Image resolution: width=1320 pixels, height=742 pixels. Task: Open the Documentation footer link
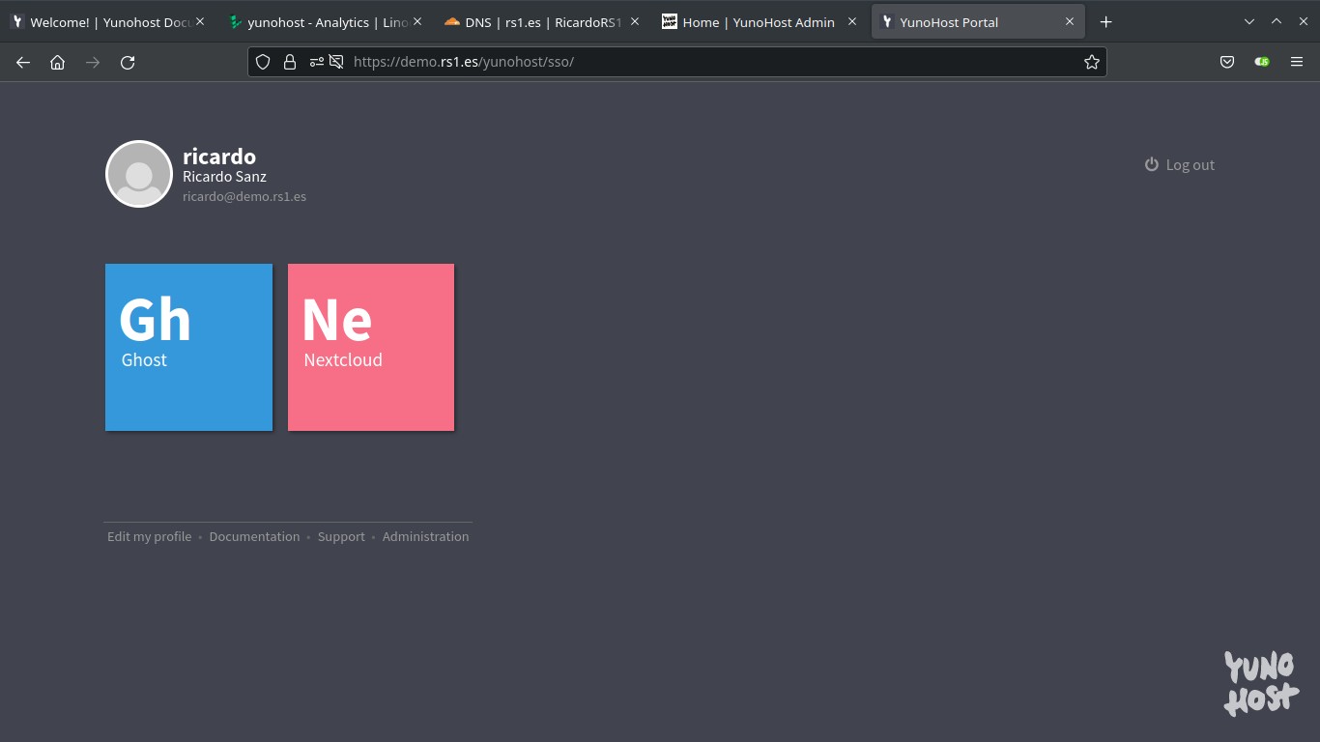(x=254, y=537)
